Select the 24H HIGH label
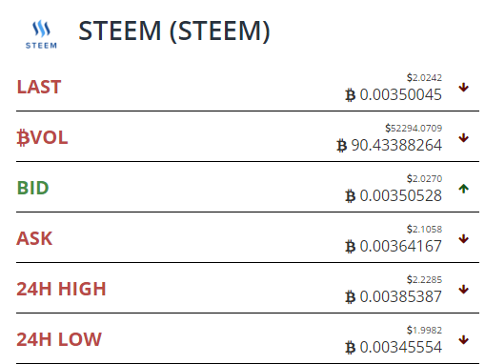Screen dimensions: 485x364 [61, 289]
